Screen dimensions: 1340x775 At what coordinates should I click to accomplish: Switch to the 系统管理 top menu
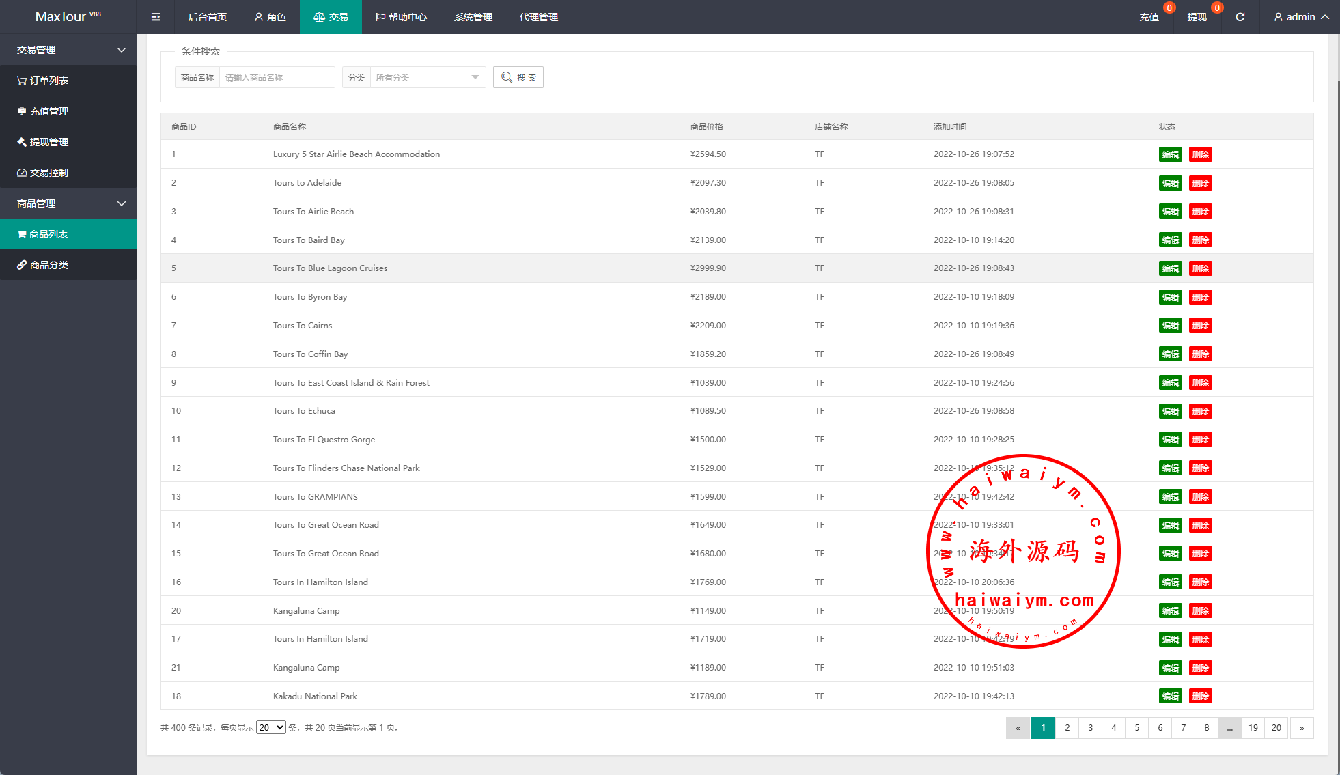[473, 17]
